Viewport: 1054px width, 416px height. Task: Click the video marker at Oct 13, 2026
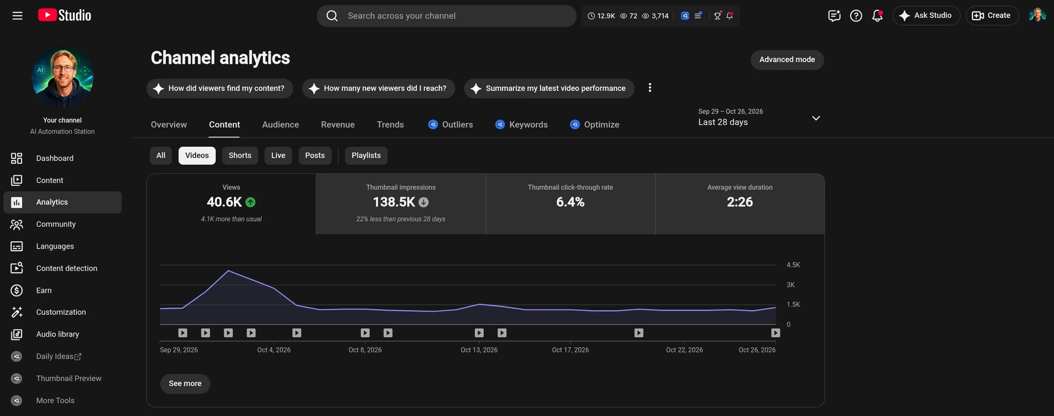[479, 333]
